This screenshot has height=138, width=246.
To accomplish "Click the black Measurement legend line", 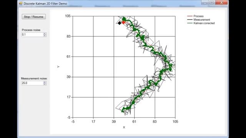I will point(190,20).
